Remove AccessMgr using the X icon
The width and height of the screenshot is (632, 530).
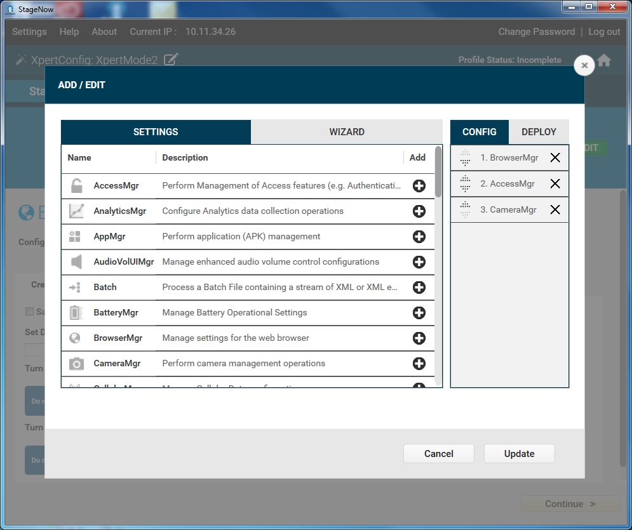(555, 184)
